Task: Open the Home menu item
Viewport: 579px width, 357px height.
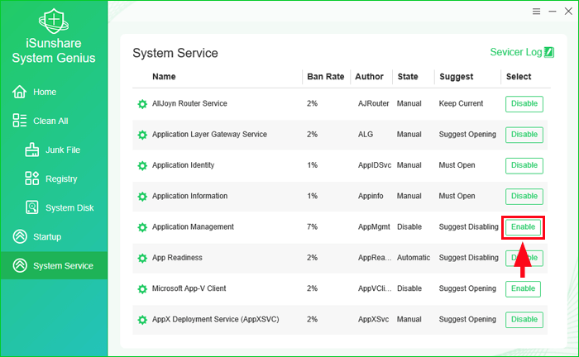Action: 45,92
